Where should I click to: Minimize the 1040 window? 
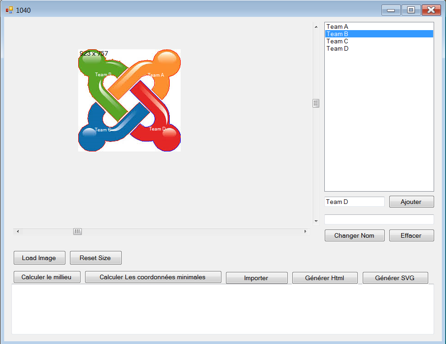(391, 10)
